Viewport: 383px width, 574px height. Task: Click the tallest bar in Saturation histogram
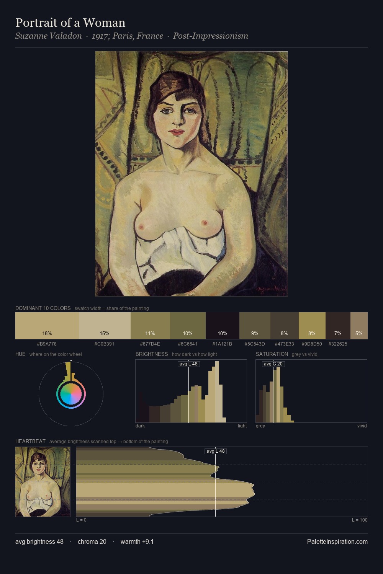278,394
